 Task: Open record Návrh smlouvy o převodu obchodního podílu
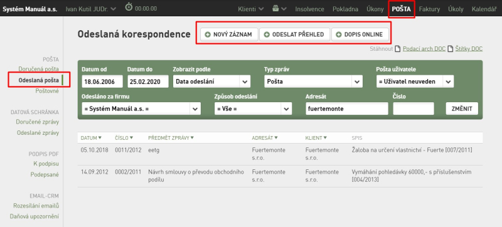click(196, 176)
